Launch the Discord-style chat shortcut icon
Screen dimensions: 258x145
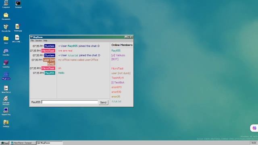[6, 52]
